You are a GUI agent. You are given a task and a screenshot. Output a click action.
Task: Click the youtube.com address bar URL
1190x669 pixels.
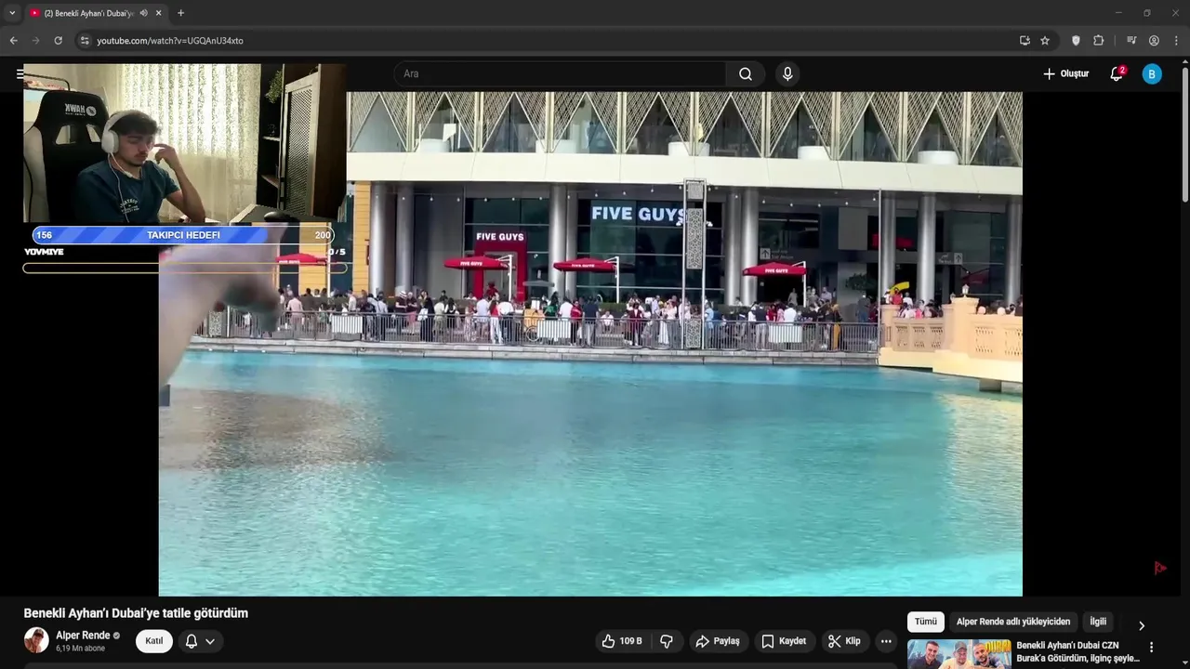click(x=170, y=41)
